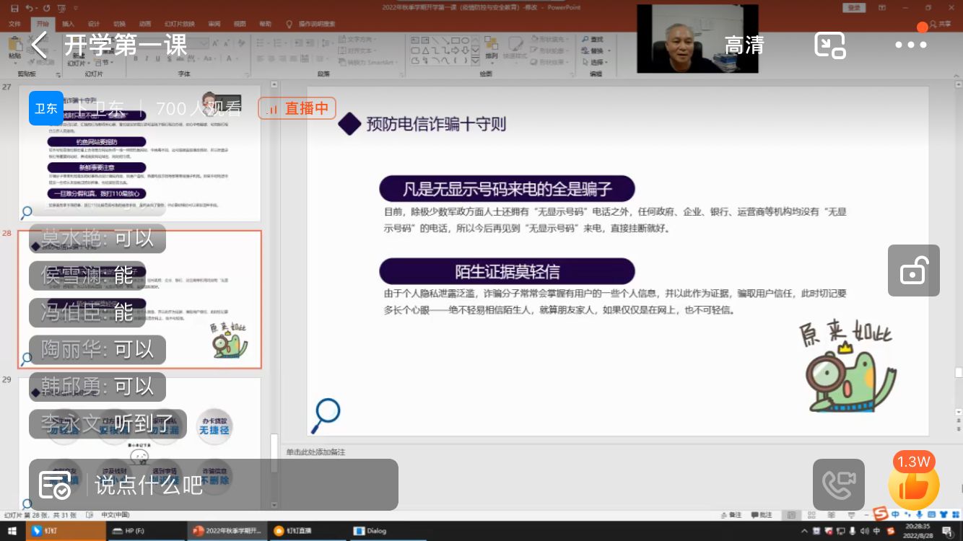Open the 快速样式 gallery
Image resolution: width=963 pixels, height=541 pixels.
pos(515,50)
